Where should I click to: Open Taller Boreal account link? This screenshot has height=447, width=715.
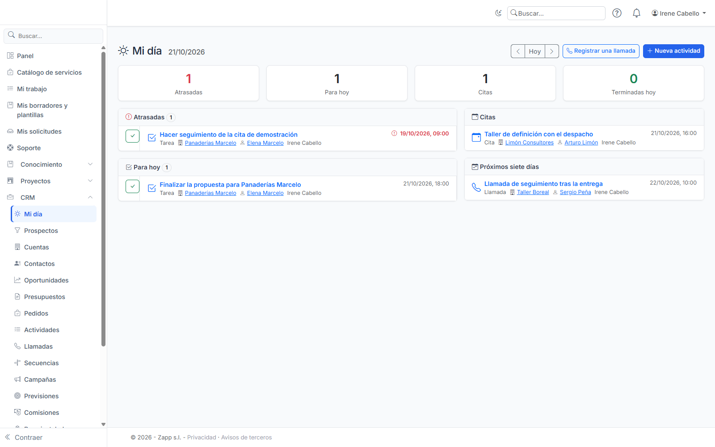click(x=533, y=192)
